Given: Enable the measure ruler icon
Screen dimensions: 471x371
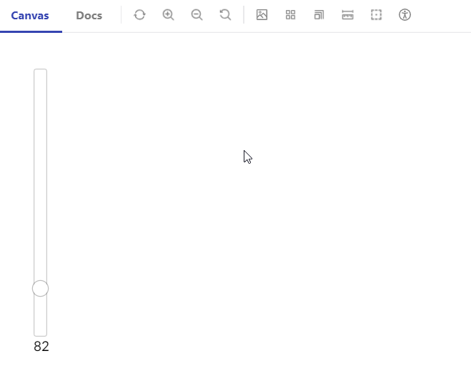Looking at the screenshot, I should coord(347,15).
